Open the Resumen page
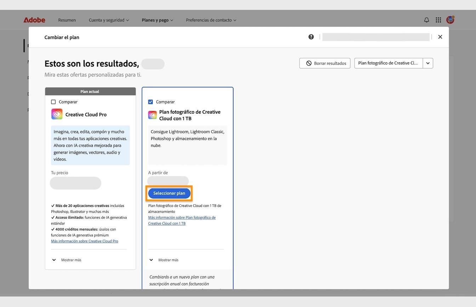The image size is (476, 307). click(x=67, y=20)
